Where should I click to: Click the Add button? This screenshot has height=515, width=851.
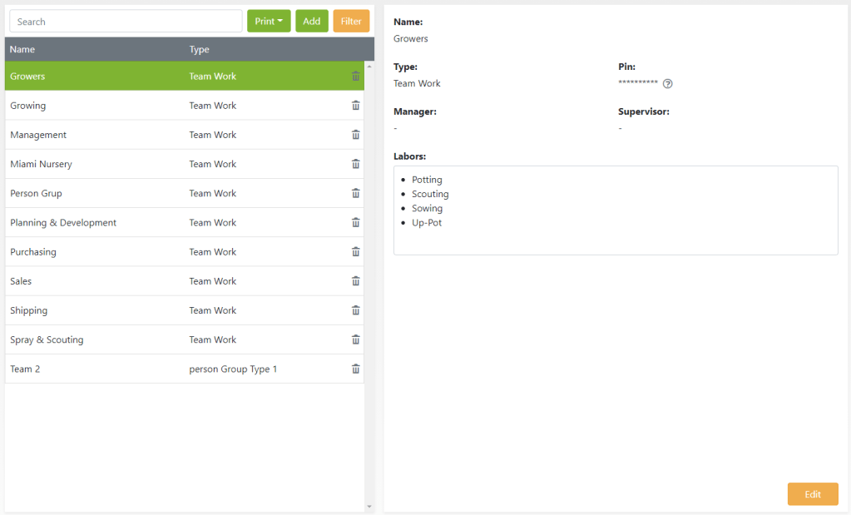coord(312,22)
